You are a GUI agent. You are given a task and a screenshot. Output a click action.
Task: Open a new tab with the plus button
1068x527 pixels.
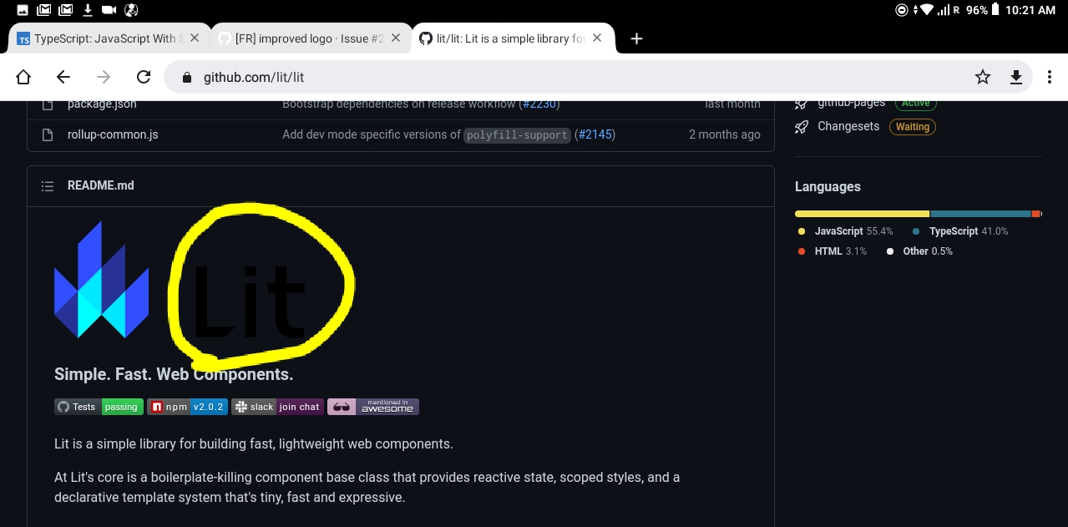coord(636,38)
